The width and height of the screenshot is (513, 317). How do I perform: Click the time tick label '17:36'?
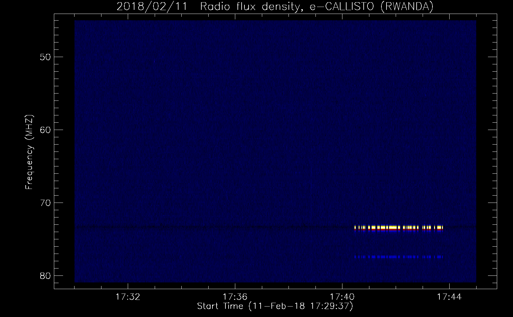point(235,297)
